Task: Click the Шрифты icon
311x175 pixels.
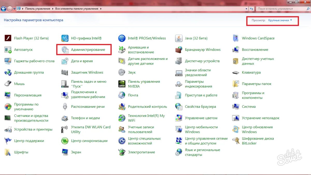Action: [x=8, y=152]
